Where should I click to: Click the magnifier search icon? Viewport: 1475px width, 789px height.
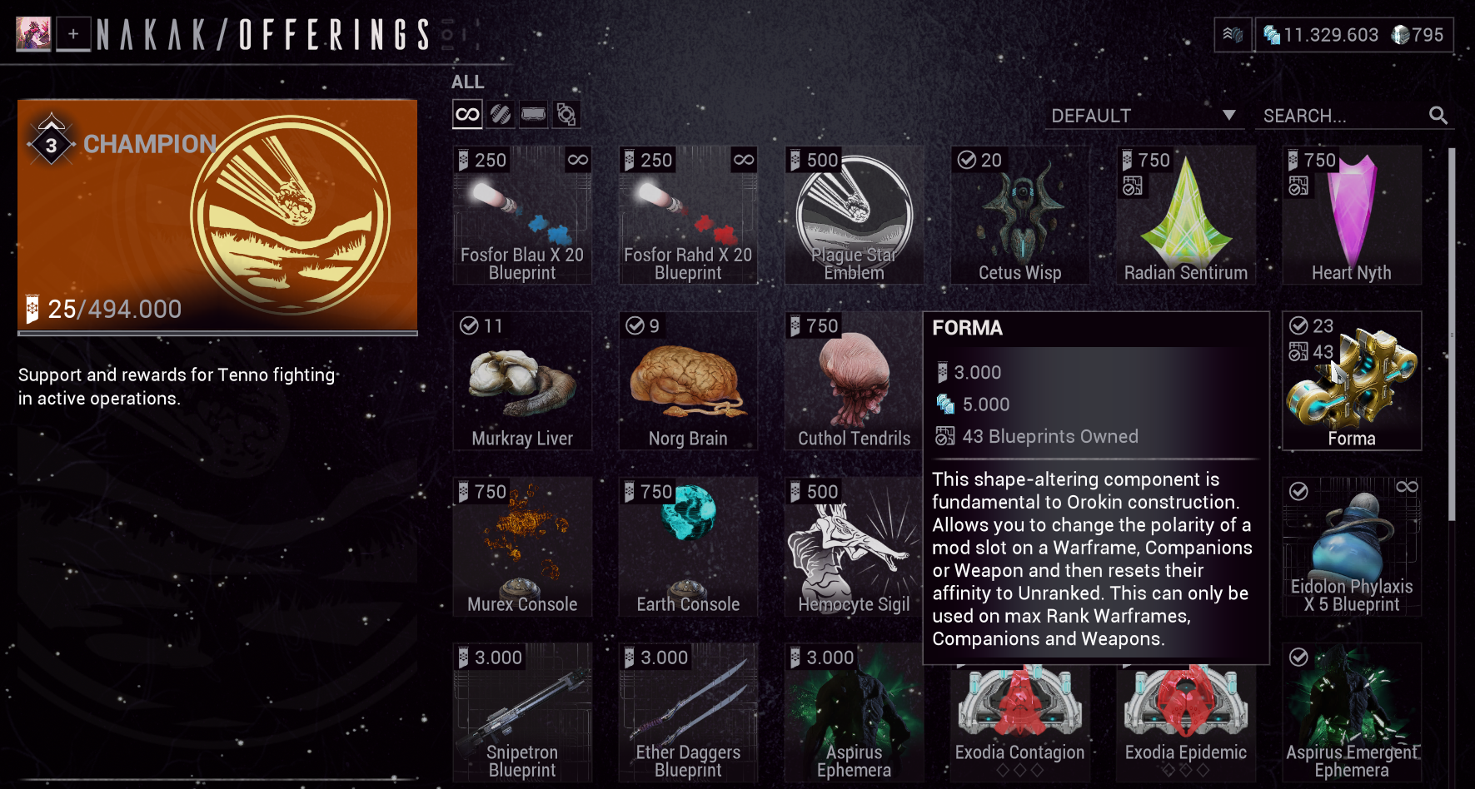pyautogui.click(x=1438, y=116)
